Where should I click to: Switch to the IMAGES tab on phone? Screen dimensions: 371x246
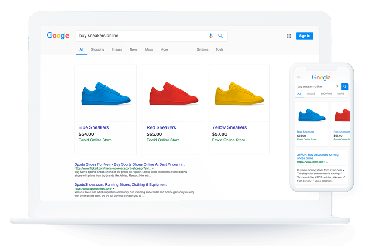tap(311, 94)
